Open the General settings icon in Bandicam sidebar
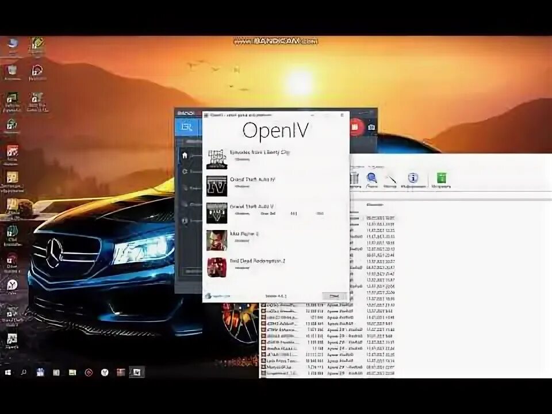 pyautogui.click(x=185, y=171)
